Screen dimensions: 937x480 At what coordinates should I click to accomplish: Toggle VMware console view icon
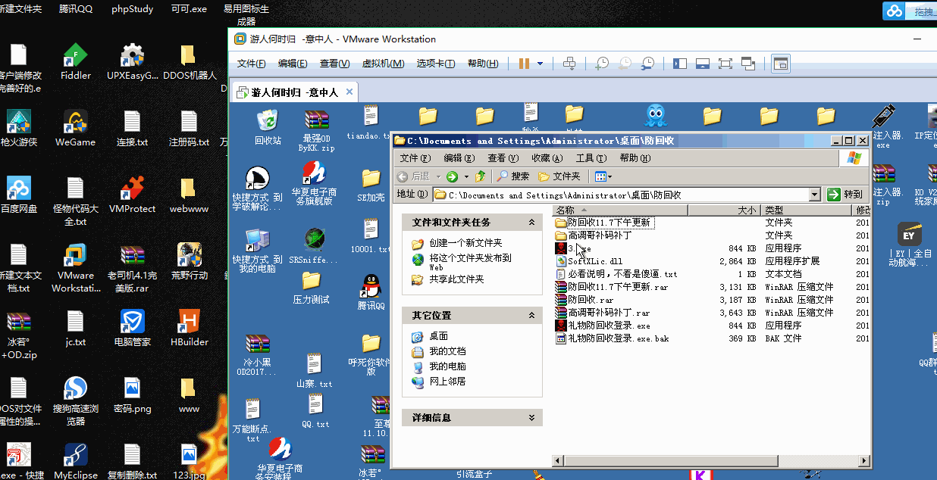[780, 64]
